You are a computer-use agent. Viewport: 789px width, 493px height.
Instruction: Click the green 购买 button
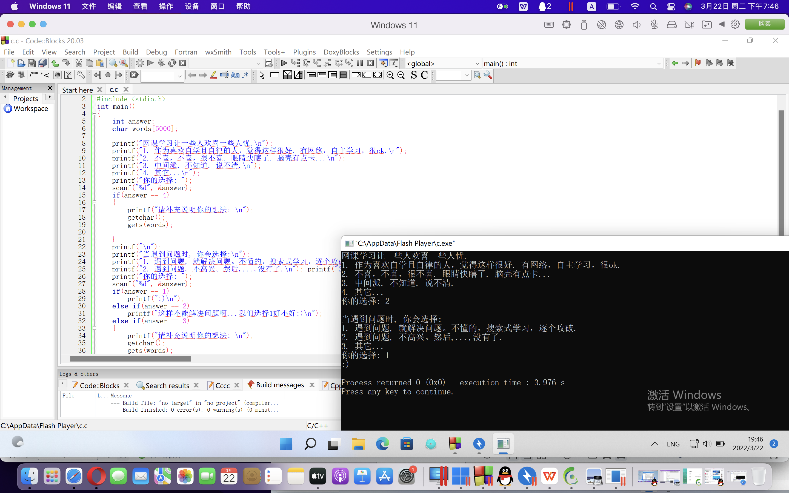pyautogui.click(x=764, y=24)
